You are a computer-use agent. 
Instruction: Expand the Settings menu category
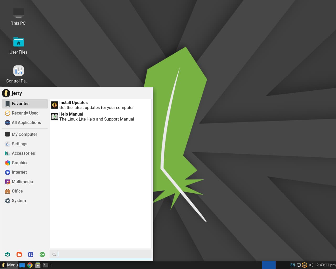click(x=19, y=144)
